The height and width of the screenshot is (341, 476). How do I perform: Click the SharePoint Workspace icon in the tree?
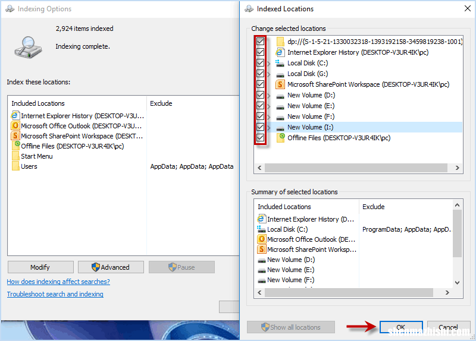pos(280,84)
